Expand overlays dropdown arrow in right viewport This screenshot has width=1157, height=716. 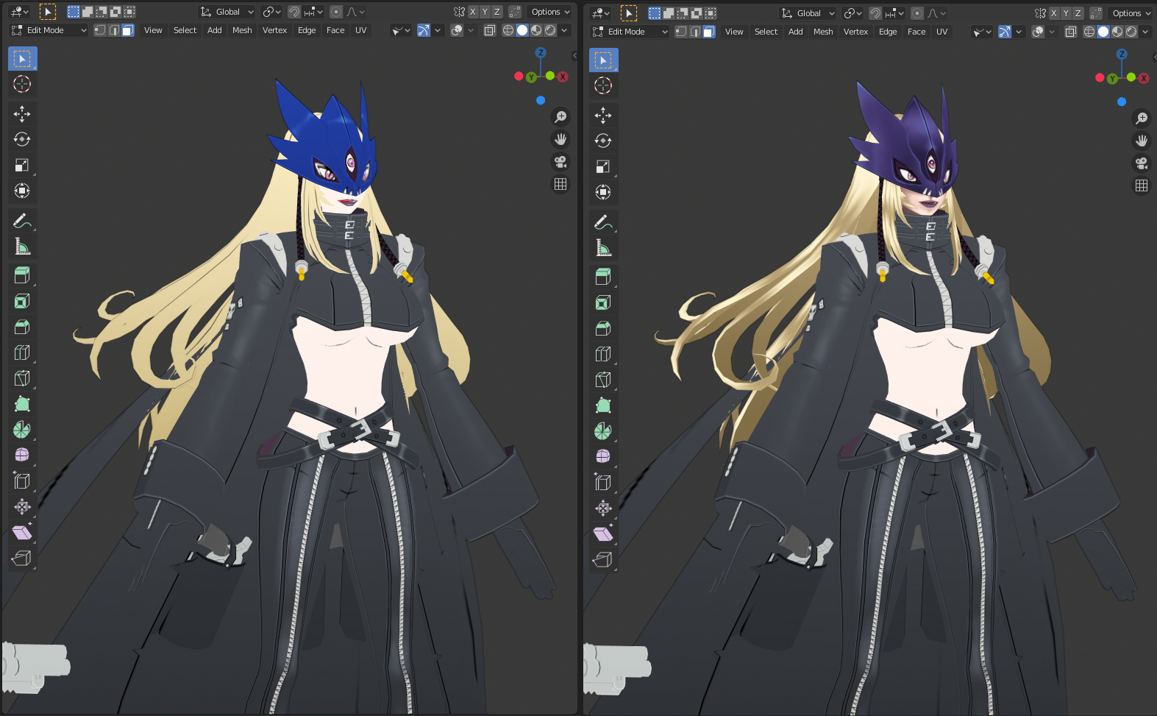click(x=1052, y=32)
